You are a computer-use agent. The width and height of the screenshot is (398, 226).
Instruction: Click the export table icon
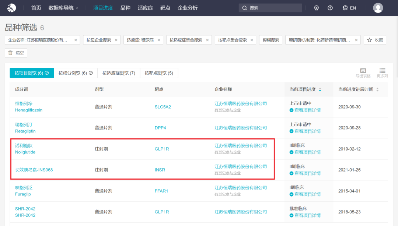(363, 73)
